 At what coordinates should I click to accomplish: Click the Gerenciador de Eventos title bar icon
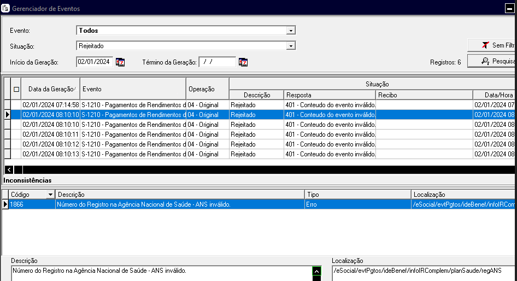[x=5, y=9]
